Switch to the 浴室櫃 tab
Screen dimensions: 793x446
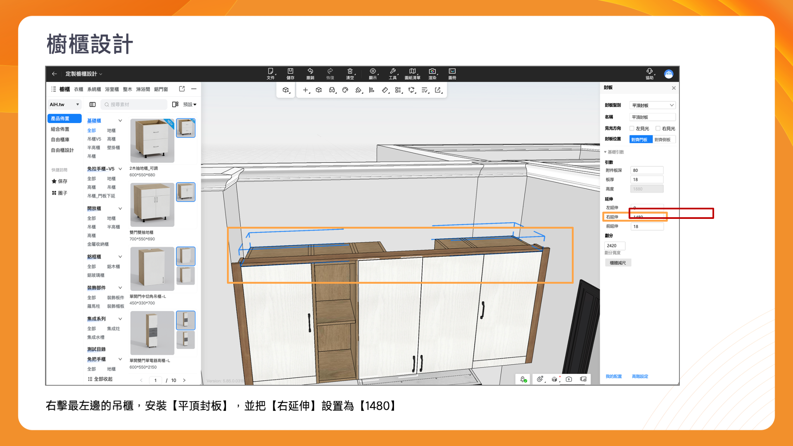click(x=112, y=89)
